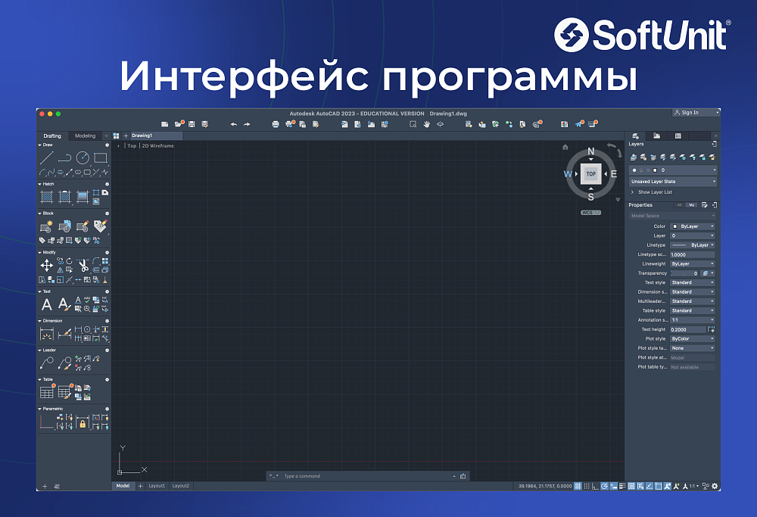Open the Text style dropdown
Image resolution: width=757 pixels, height=517 pixels.
(x=693, y=282)
